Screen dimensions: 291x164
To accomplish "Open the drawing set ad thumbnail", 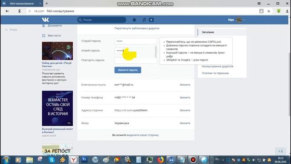I will point(57,51).
